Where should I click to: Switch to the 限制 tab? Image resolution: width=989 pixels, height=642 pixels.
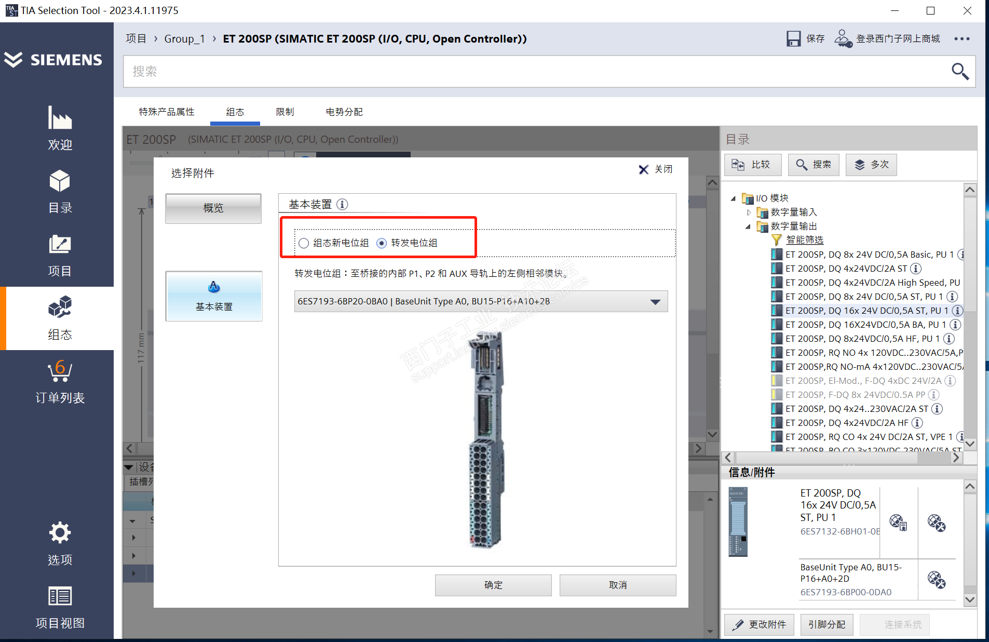coord(285,112)
